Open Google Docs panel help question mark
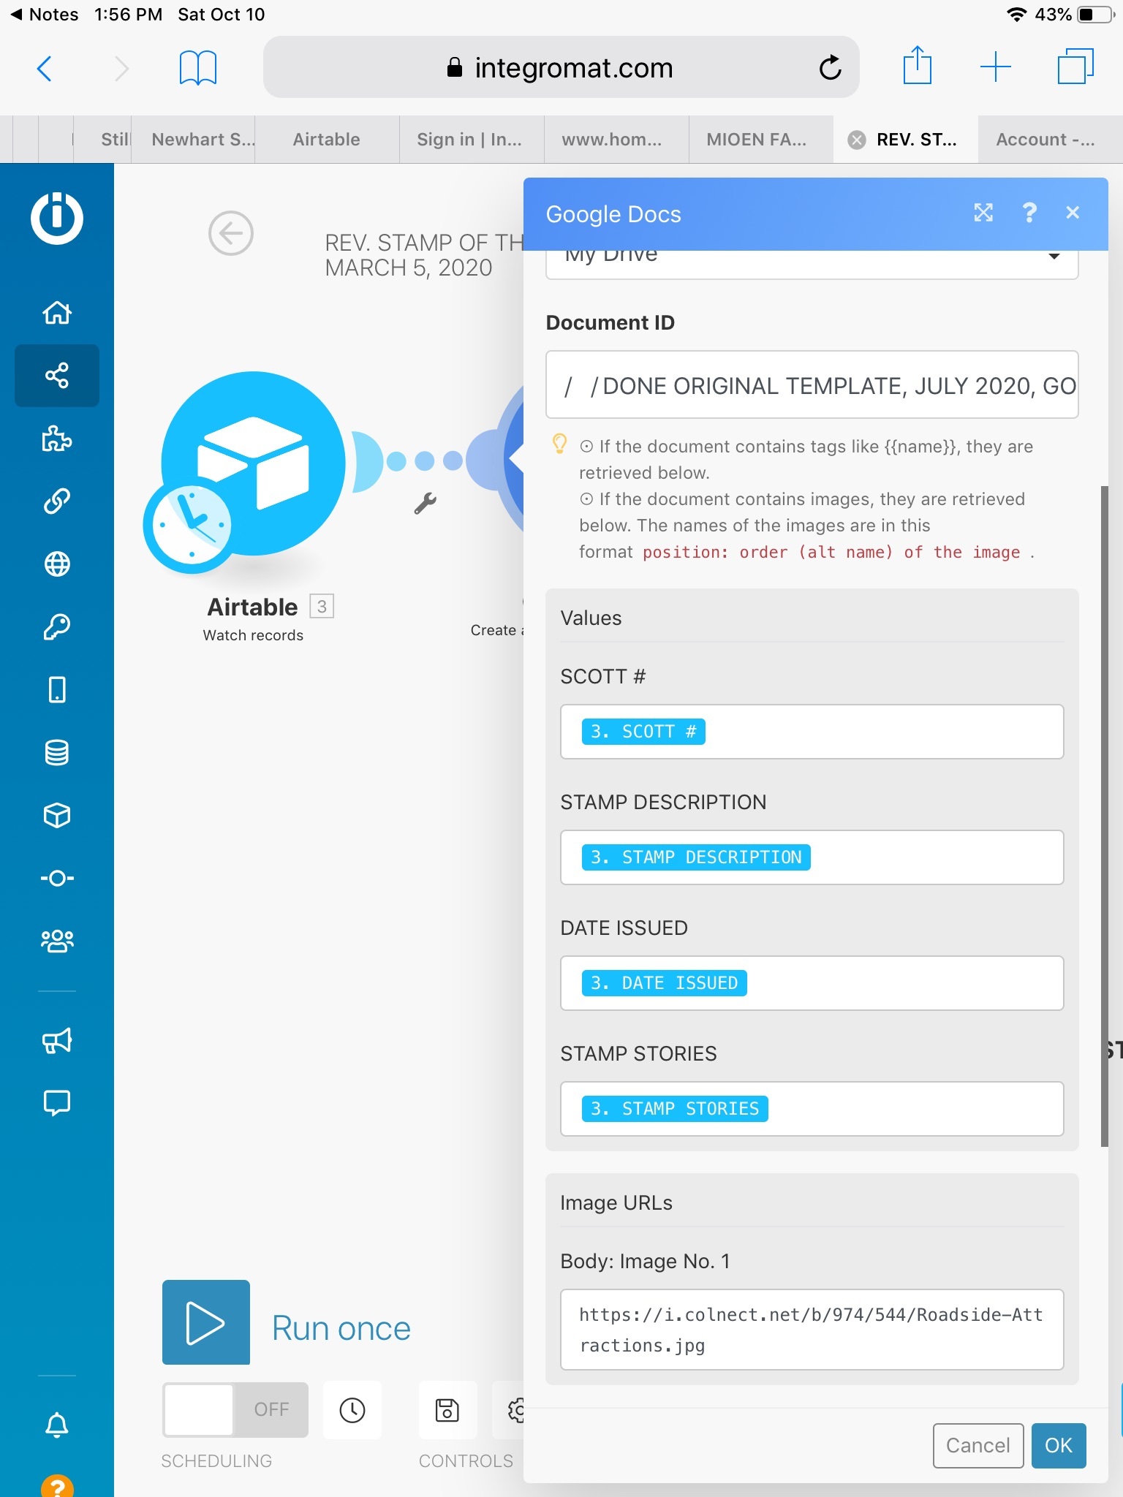 click(x=1029, y=213)
